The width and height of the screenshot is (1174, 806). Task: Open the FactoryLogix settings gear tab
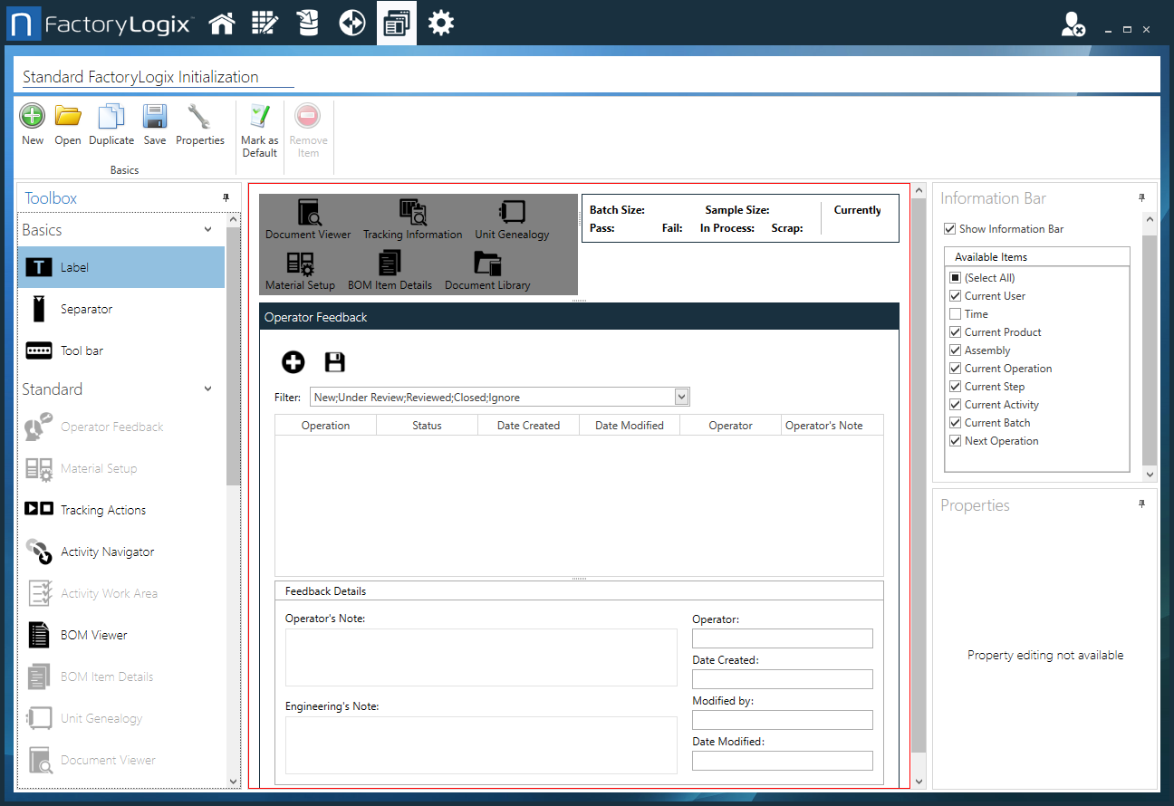441,23
